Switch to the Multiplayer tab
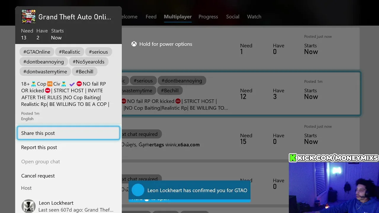Viewport: 379px width, 213px height. point(178,17)
